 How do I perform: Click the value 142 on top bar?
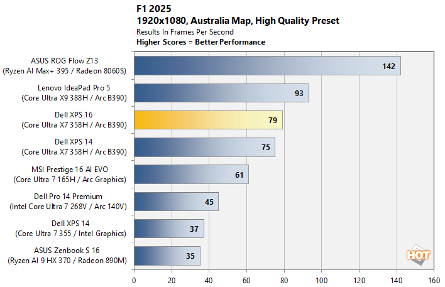click(x=388, y=67)
